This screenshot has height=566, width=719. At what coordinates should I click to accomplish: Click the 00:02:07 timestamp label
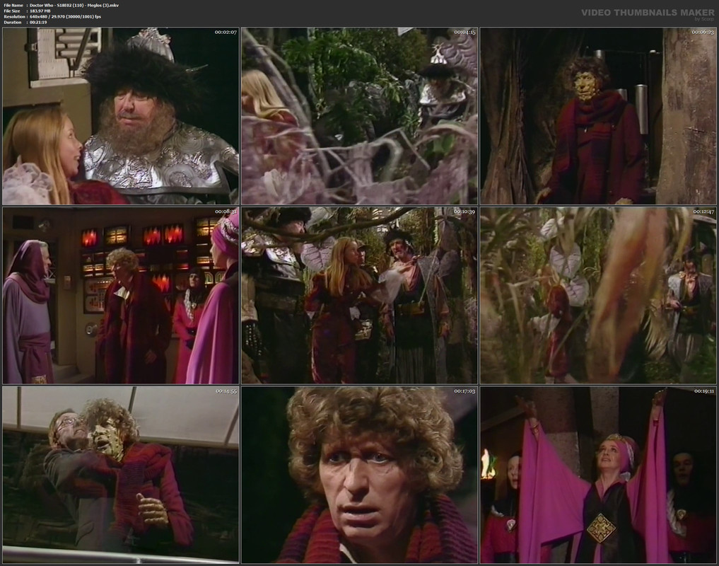[226, 32]
